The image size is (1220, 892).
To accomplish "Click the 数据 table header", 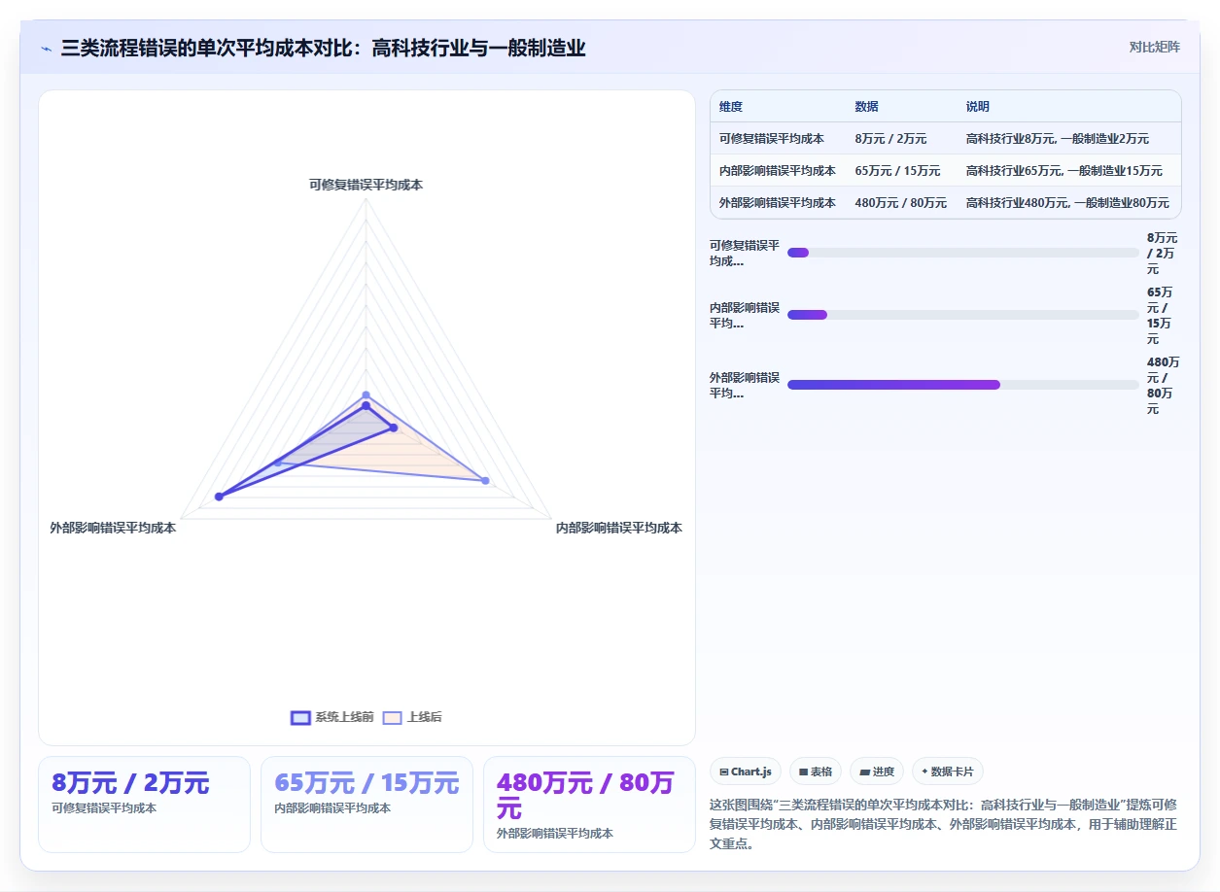I will click(866, 107).
